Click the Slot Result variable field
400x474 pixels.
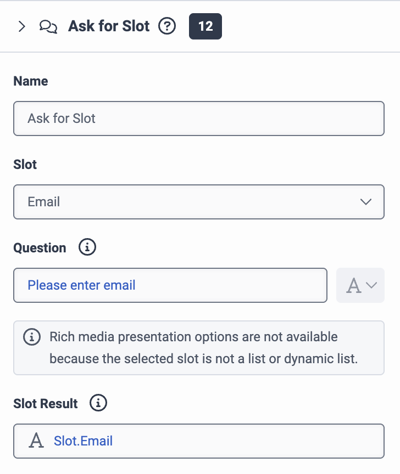tap(199, 441)
